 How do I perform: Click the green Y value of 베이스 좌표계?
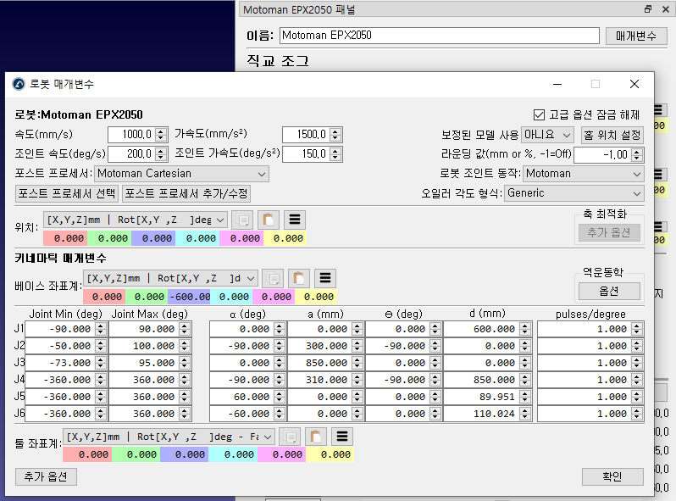point(147,297)
